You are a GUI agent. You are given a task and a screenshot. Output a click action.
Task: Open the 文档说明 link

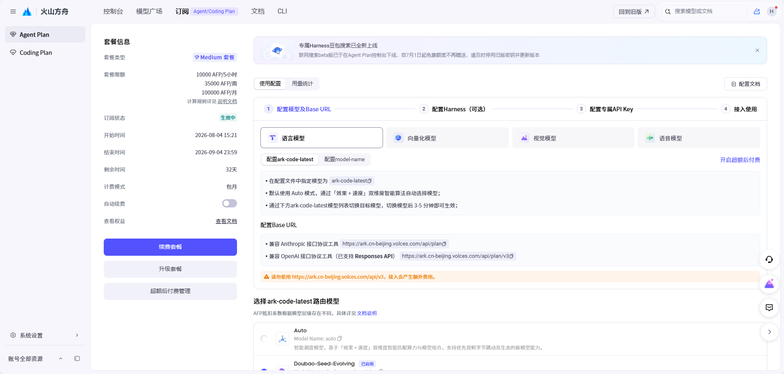pos(367,313)
